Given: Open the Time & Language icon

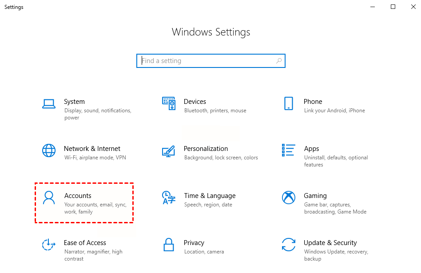Looking at the screenshot, I should 168,198.
